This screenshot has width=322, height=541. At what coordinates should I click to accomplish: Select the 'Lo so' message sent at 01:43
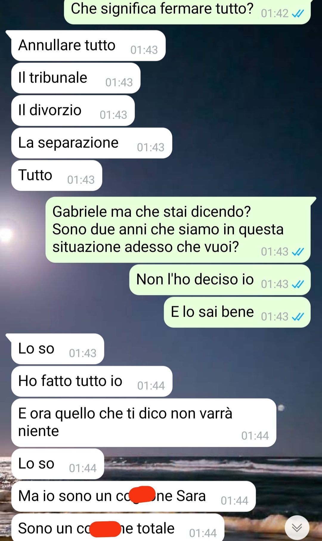58,349
